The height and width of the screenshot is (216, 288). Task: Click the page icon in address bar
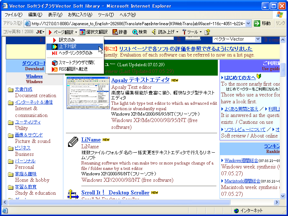tap(28, 23)
